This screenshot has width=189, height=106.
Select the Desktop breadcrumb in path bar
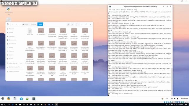[33, 24]
